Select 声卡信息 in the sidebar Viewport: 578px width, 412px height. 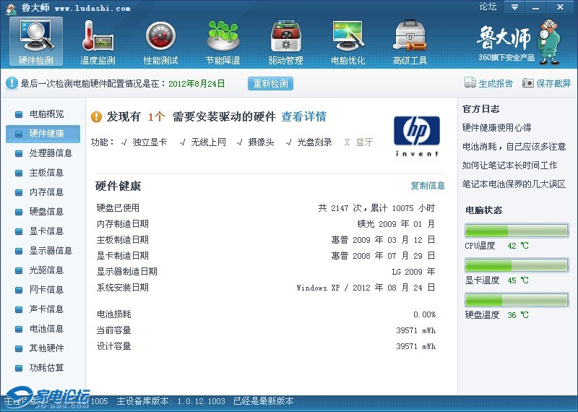point(43,309)
